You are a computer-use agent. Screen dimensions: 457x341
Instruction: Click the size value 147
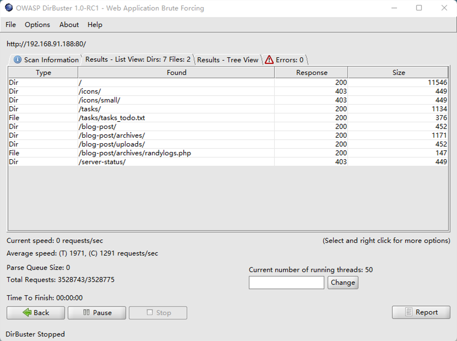tap(441, 153)
